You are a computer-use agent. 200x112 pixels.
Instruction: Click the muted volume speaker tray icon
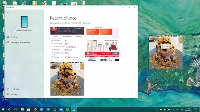(x=177, y=109)
